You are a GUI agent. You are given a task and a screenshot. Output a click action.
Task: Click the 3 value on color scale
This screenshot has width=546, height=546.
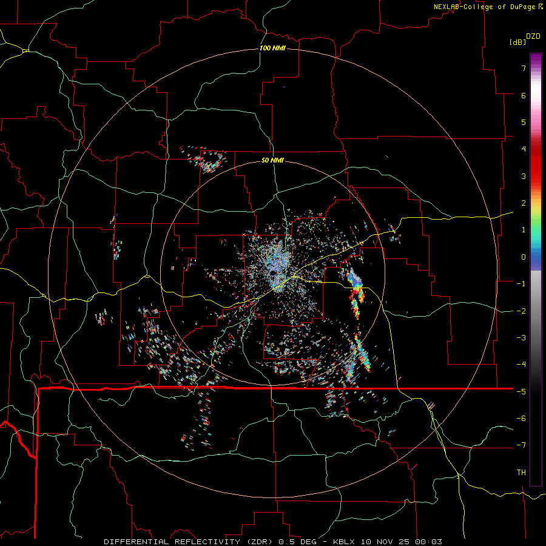point(524,176)
